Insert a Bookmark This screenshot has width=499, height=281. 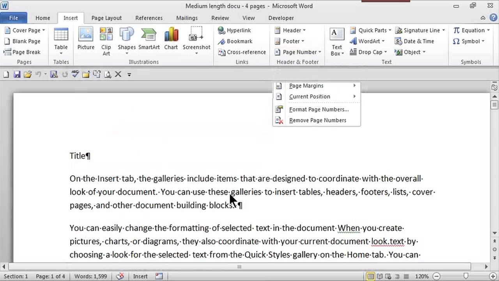click(235, 41)
